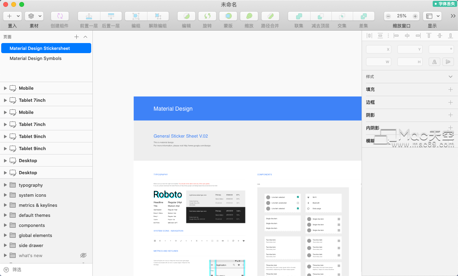Viewport: 458px width, 276px height.
Task: Click the 25% zoom level value
Action: pyautogui.click(x=402, y=16)
